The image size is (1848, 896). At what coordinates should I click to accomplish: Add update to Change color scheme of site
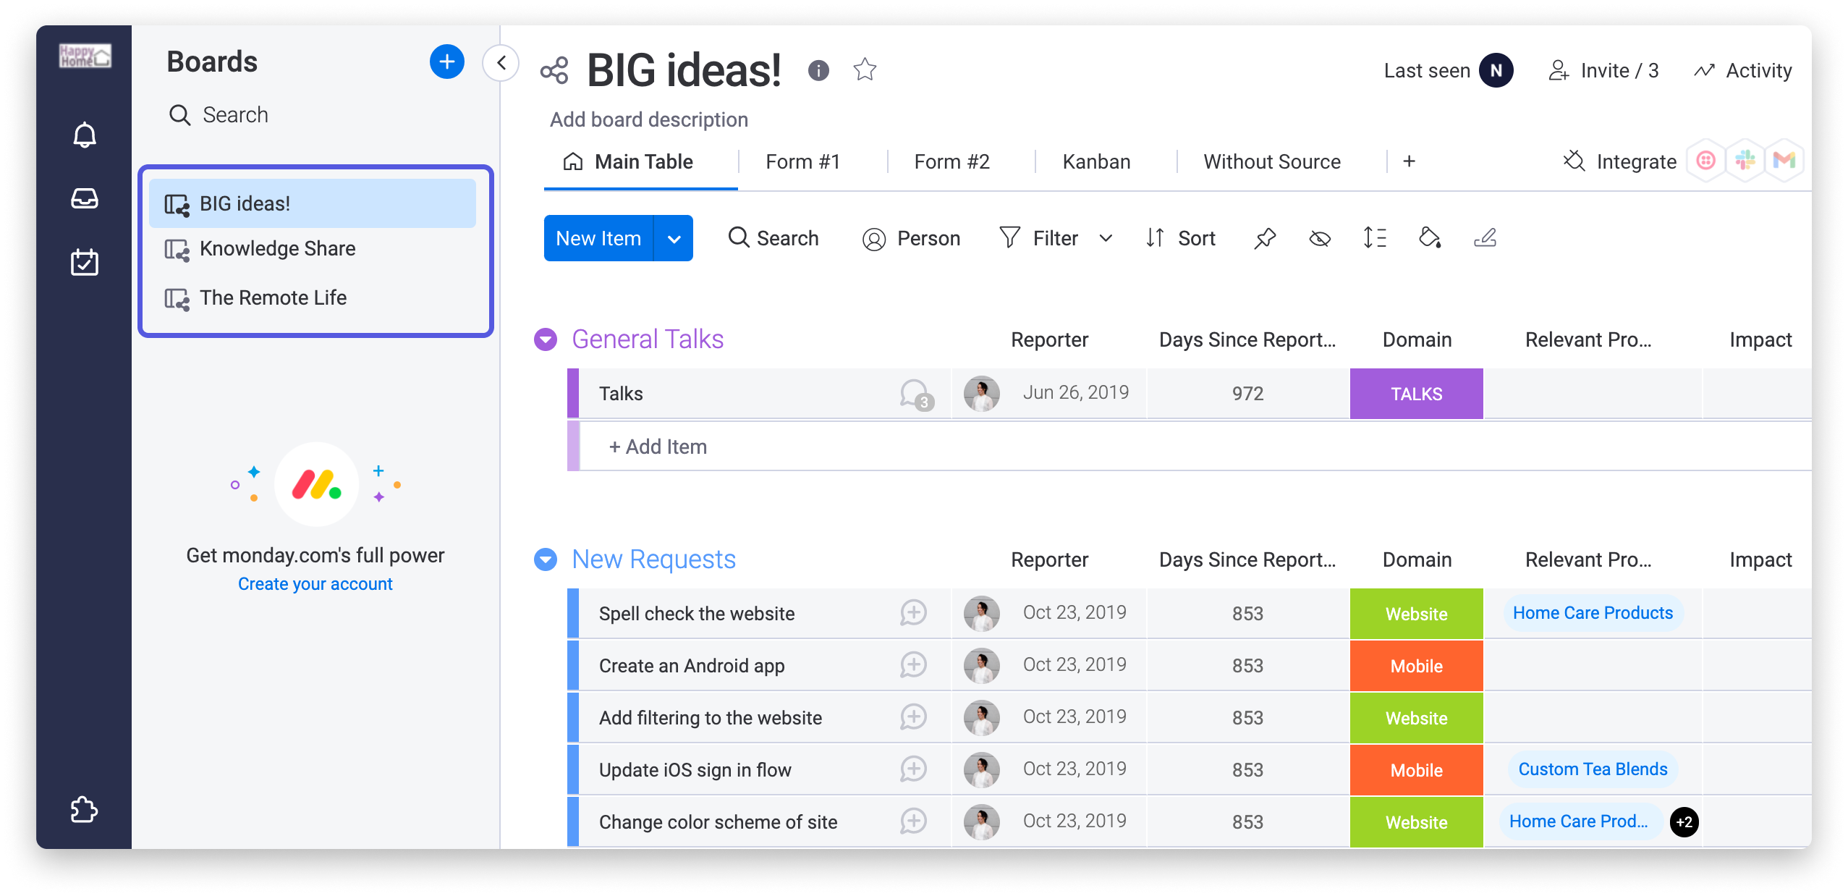click(x=913, y=821)
